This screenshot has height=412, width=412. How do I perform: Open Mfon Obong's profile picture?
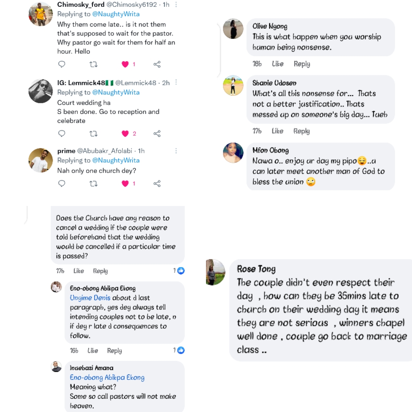[x=233, y=153]
